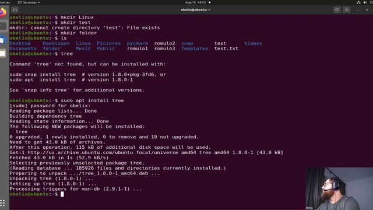373x210 pixels.
Task: Open the volume status icon
Action: pos(365,2)
